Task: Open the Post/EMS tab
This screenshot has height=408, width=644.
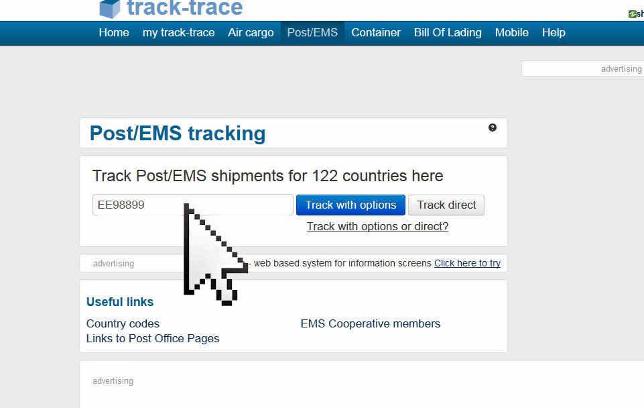Action: coord(312,32)
